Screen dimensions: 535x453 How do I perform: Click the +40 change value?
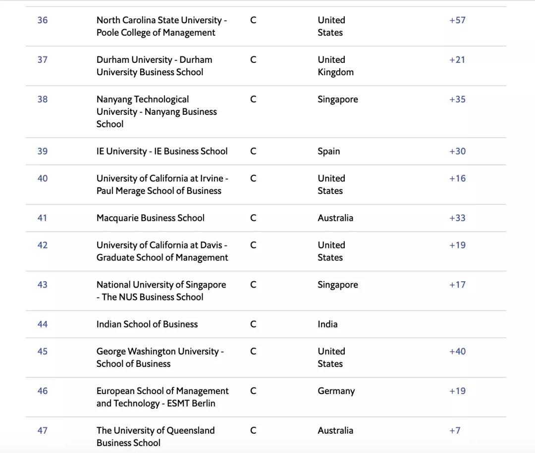click(457, 352)
